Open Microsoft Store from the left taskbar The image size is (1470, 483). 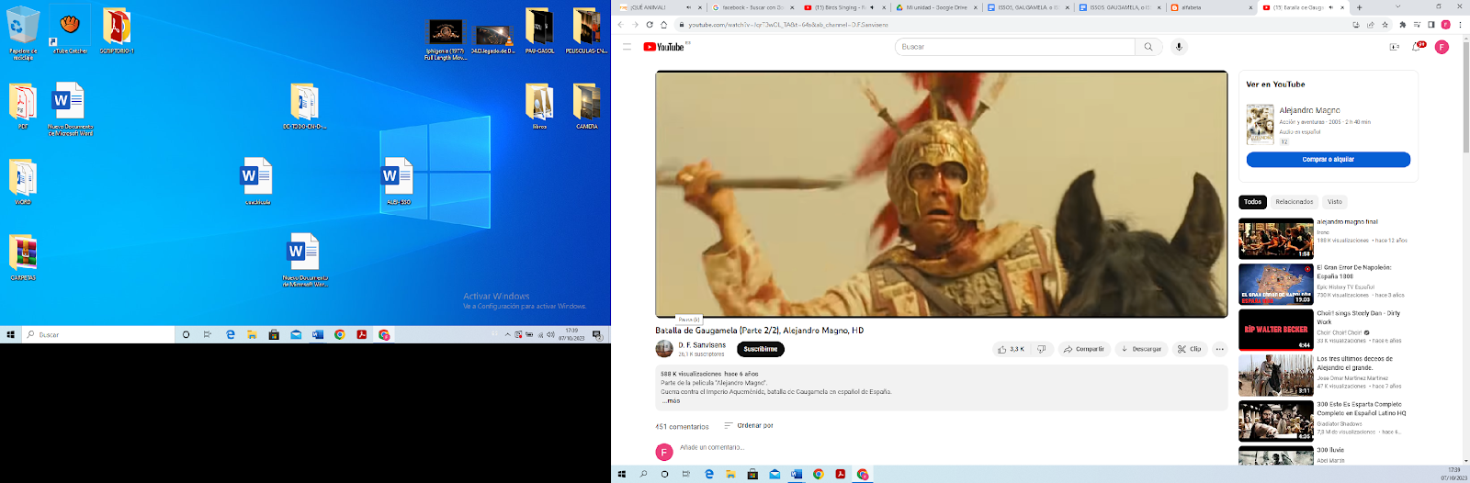(274, 335)
